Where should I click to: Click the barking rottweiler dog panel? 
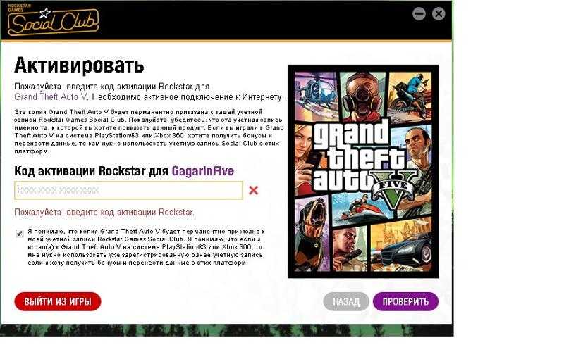click(312, 234)
